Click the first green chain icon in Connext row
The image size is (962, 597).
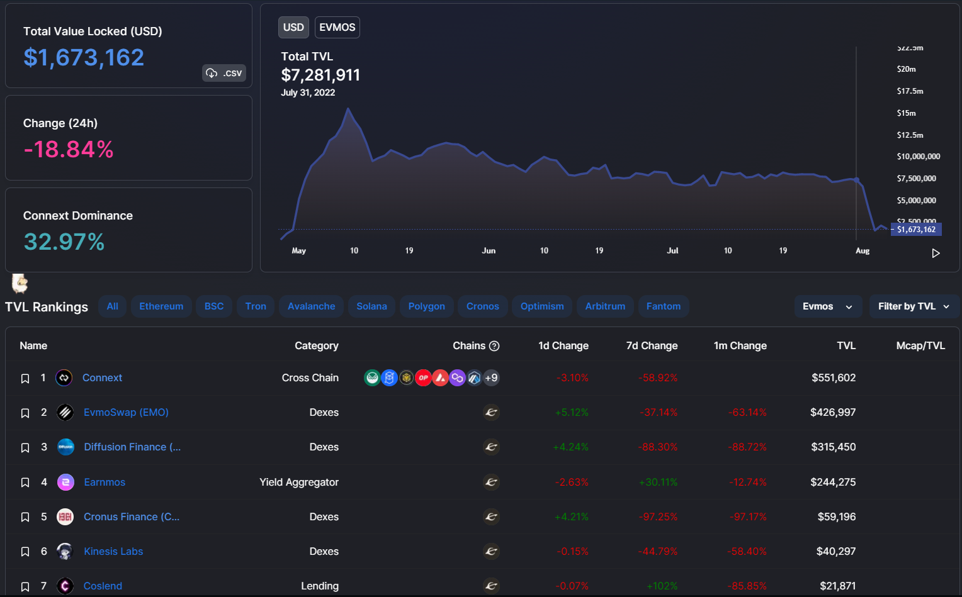(373, 377)
